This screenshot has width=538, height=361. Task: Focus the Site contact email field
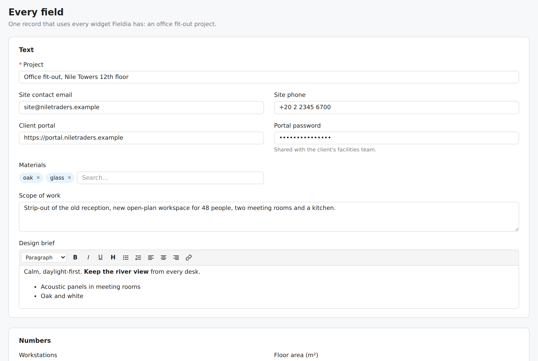(141, 107)
